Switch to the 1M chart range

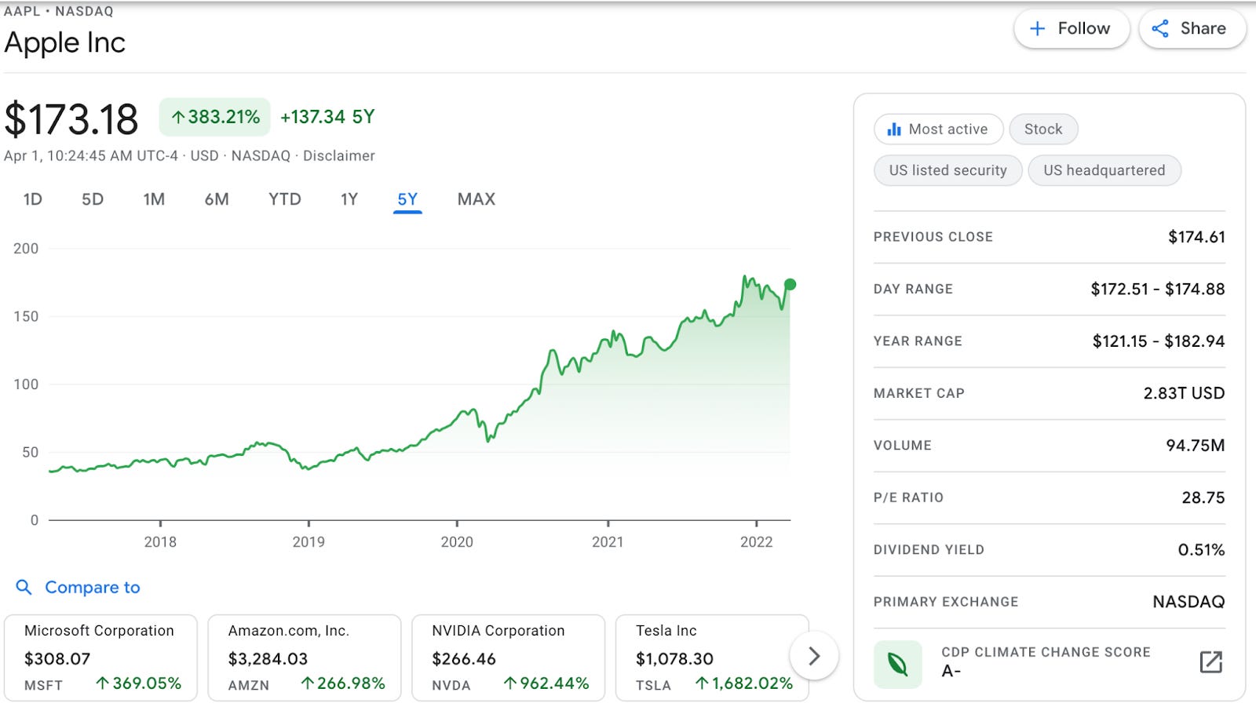click(x=154, y=199)
